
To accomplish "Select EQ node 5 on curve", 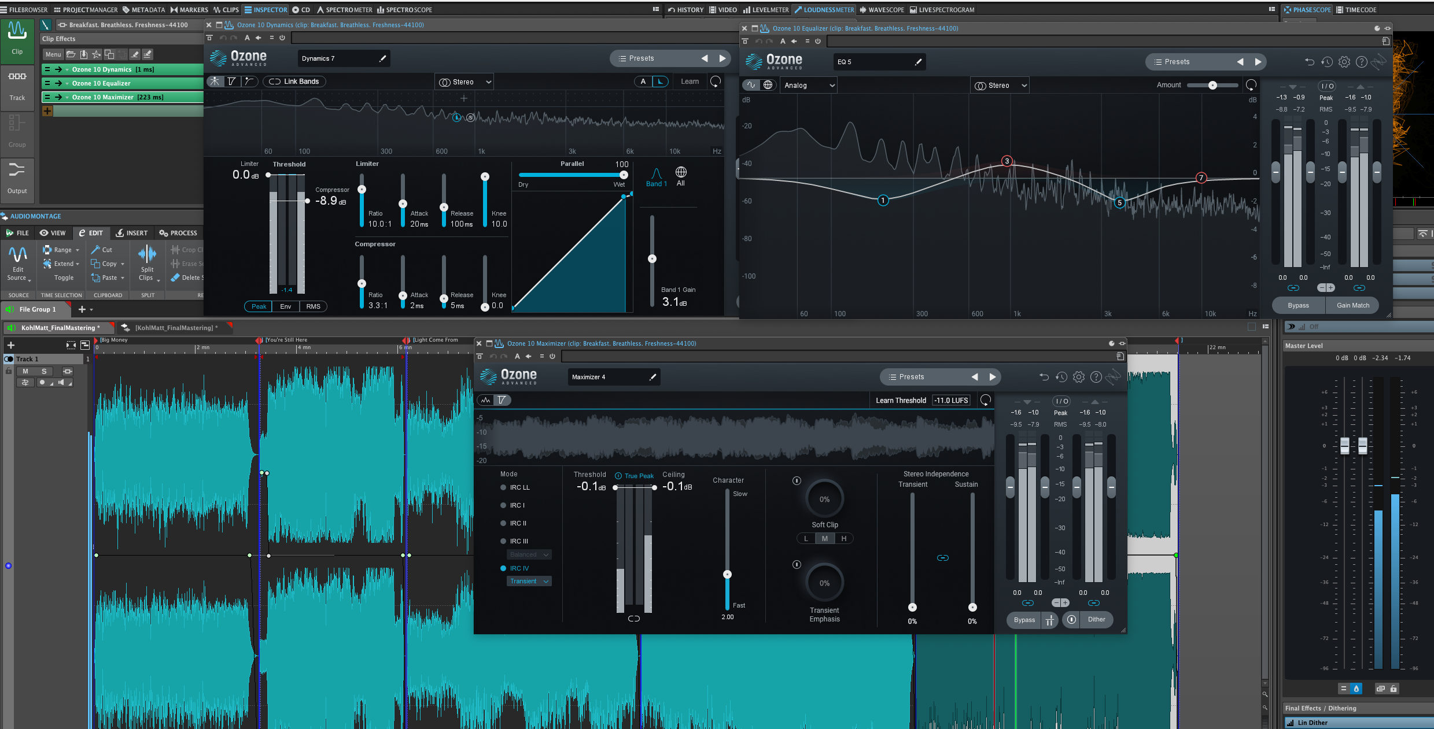I will click(x=1120, y=202).
